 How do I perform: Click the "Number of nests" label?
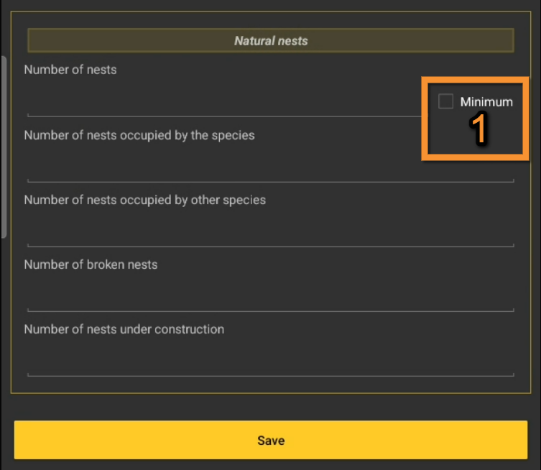pos(70,70)
